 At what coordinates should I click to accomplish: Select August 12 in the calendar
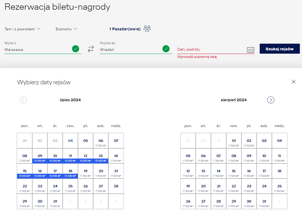(x=188, y=171)
